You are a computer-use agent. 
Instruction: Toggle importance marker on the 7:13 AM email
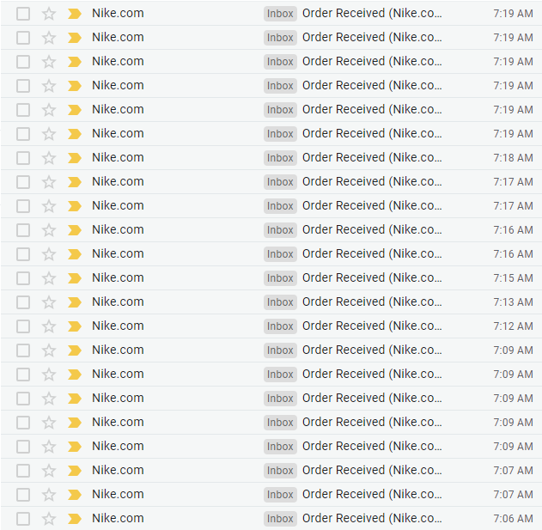click(x=75, y=302)
